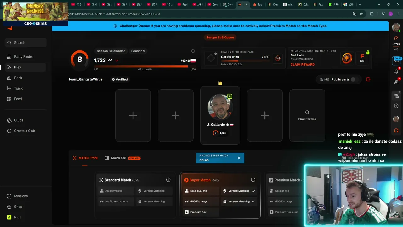The height and width of the screenshot is (227, 403).
Task: Switch to the MATCH TYPE tab
Action: 85,158
